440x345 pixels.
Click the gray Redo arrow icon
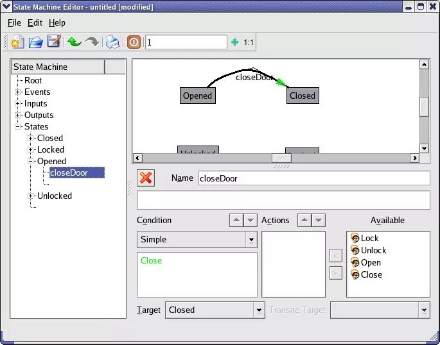[92, 42]
